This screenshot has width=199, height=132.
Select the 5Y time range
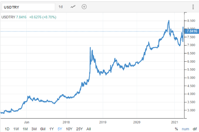click(x=60, y=129)
